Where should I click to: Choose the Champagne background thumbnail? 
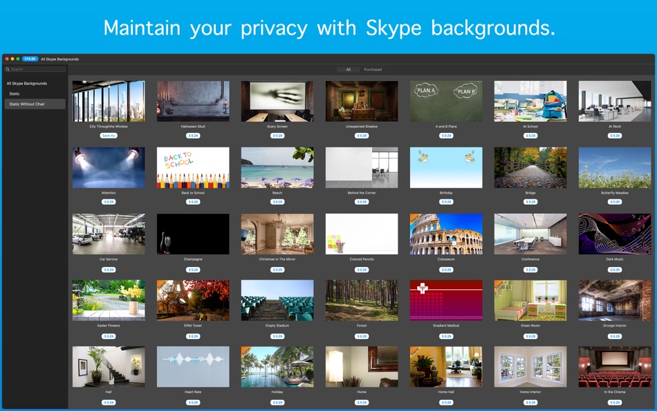[x=193, y=234]
